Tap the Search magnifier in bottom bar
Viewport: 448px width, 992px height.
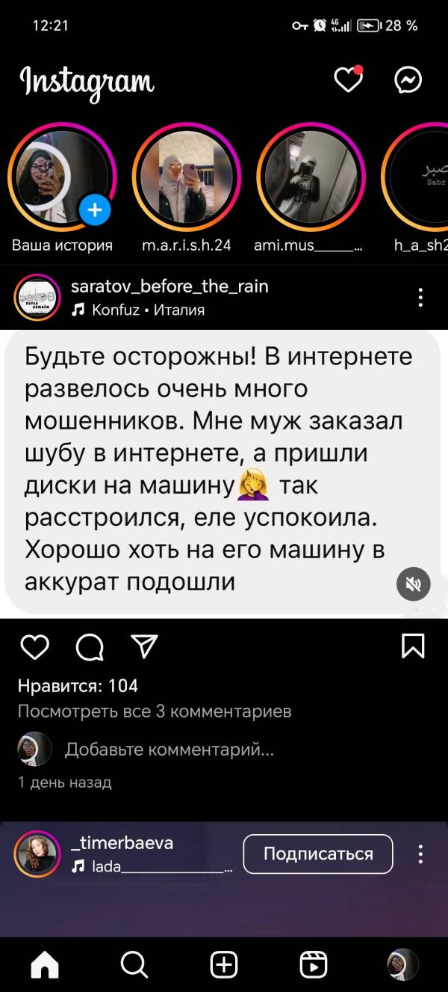(x=134, y=964)
